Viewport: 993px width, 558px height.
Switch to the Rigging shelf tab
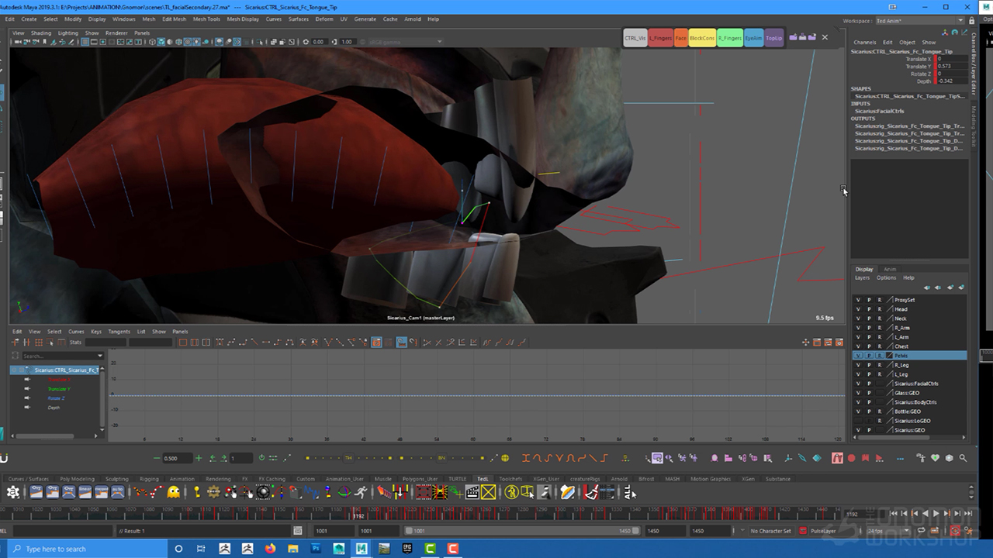click(x=148, y=479)
